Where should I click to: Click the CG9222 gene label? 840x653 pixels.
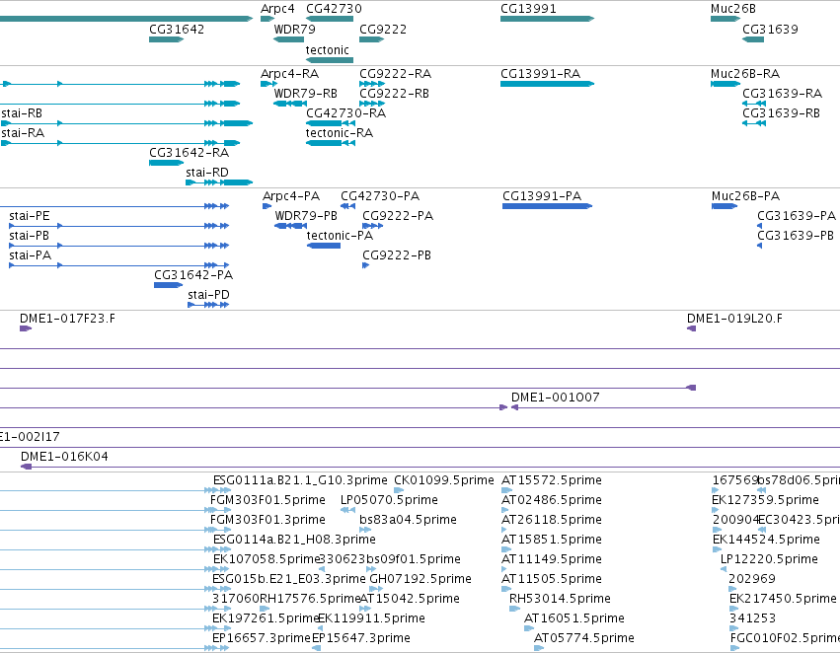383,30
